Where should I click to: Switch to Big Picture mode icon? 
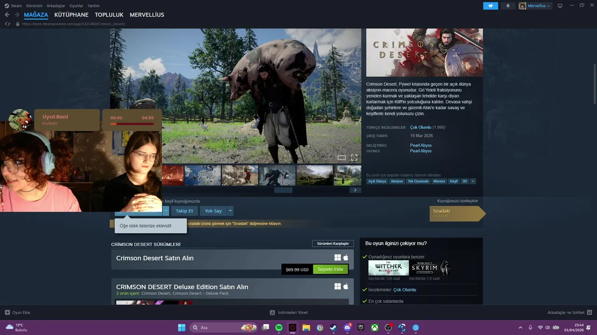point(560,6)
